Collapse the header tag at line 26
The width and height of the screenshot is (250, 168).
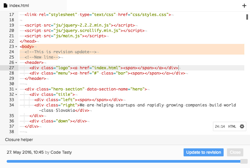[16, 63]
